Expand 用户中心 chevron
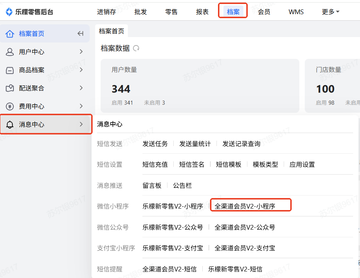This screenshot has width=360, height=278. pyautogui.click(x=81, y=52)
